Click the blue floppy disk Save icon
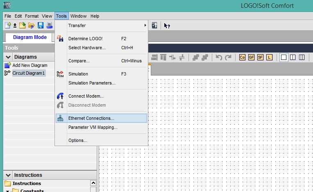The image size is (313, 192). coord(41,25)
